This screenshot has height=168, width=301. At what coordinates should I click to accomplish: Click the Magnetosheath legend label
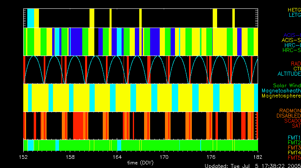coord(281,91)
